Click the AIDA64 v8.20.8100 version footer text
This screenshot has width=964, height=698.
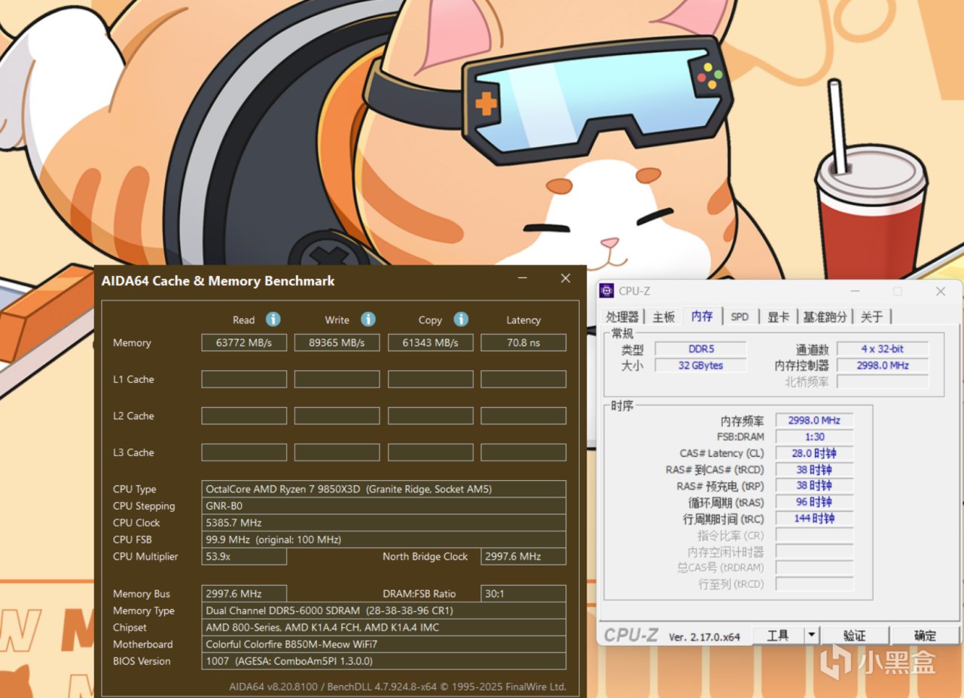pos(398,687)
